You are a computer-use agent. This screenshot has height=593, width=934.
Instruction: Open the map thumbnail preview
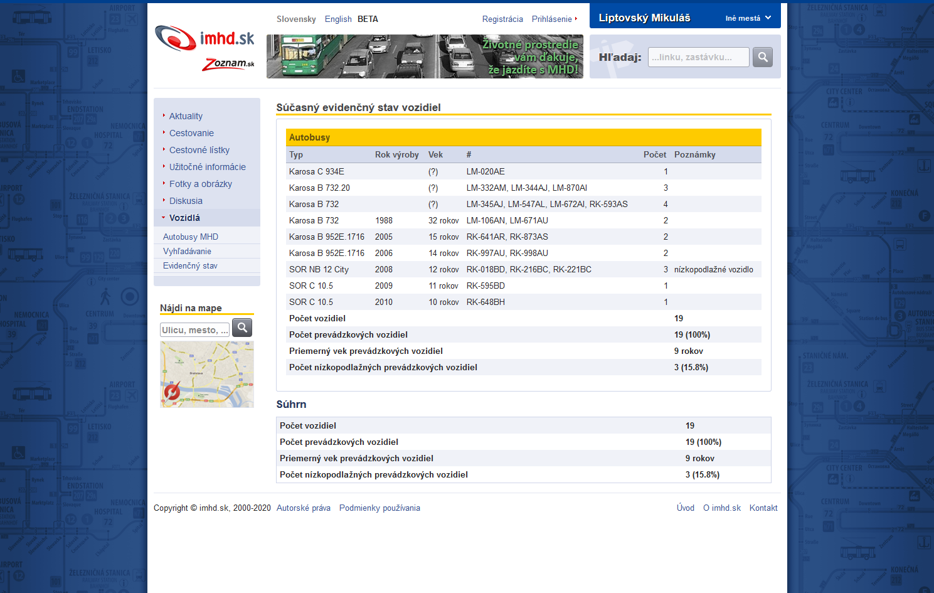pos(207,375)
